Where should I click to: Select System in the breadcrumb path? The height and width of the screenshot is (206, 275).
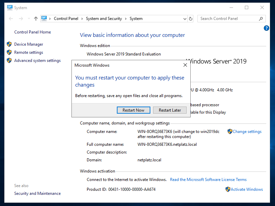point(136,19)
